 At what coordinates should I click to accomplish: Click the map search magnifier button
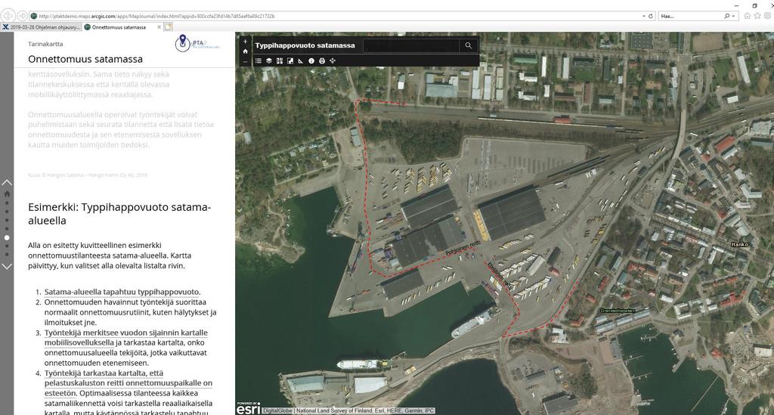(x=468, y=45)
